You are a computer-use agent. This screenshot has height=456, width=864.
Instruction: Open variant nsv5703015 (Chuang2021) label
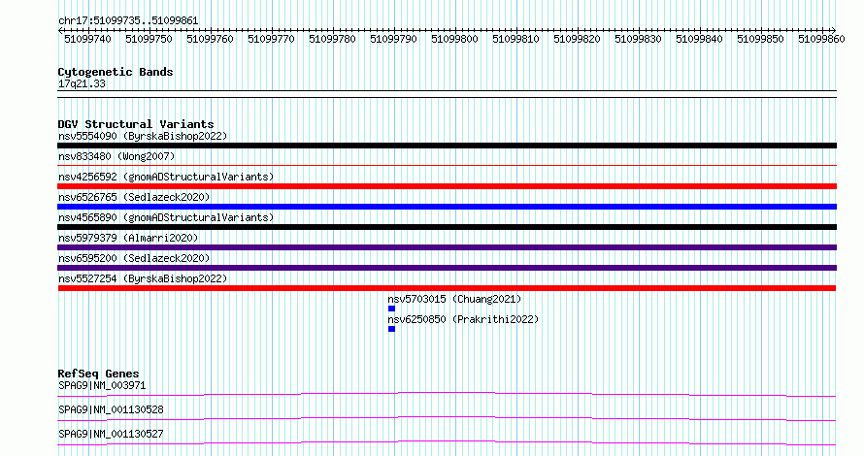coord(454,299)
